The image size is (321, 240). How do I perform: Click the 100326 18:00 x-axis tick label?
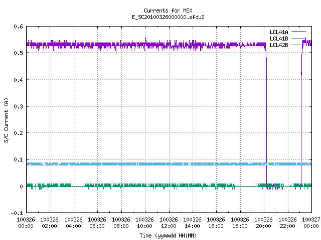[240, 223]
